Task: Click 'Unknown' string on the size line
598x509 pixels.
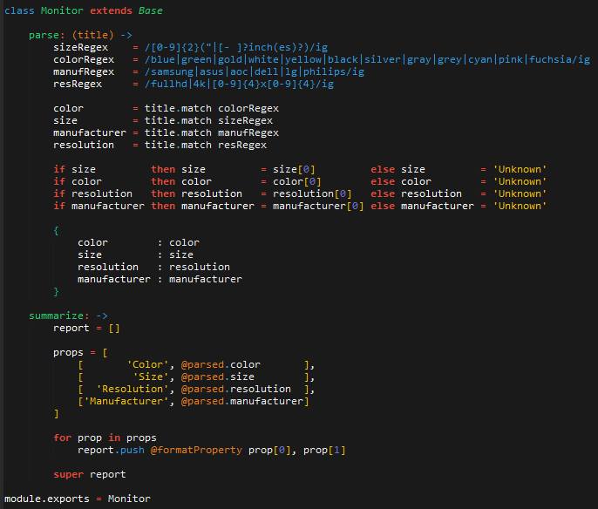Action: pyautogui.click(x=520, y=169)
